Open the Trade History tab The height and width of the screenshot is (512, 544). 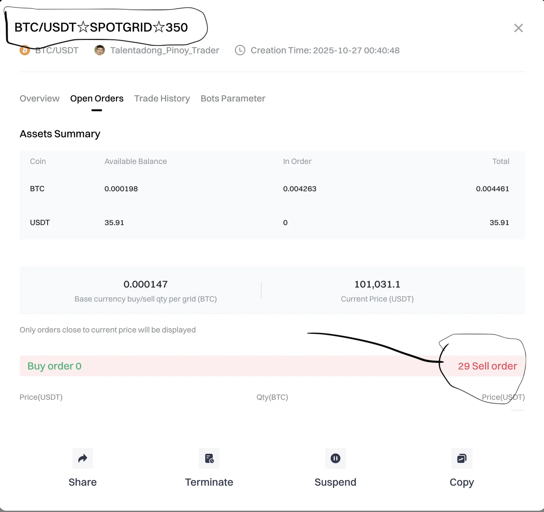(162, 98)
